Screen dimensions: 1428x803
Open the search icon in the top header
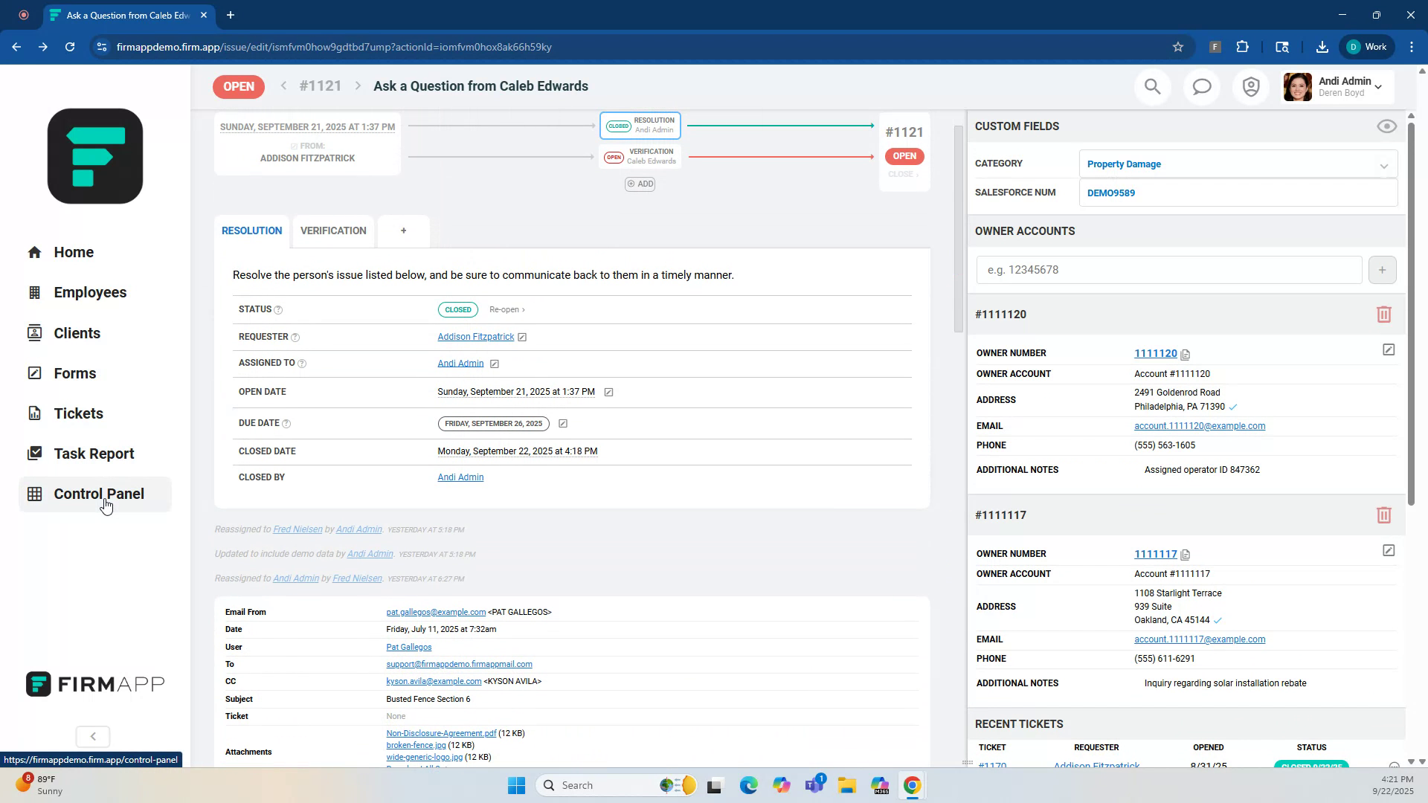(1152, 86)
